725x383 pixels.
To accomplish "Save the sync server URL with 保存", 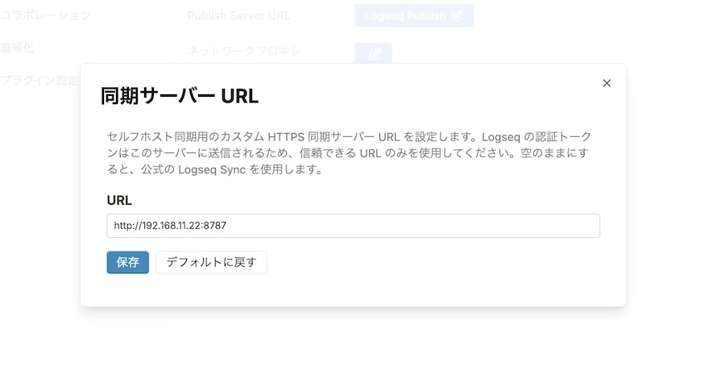I will 127,262.
